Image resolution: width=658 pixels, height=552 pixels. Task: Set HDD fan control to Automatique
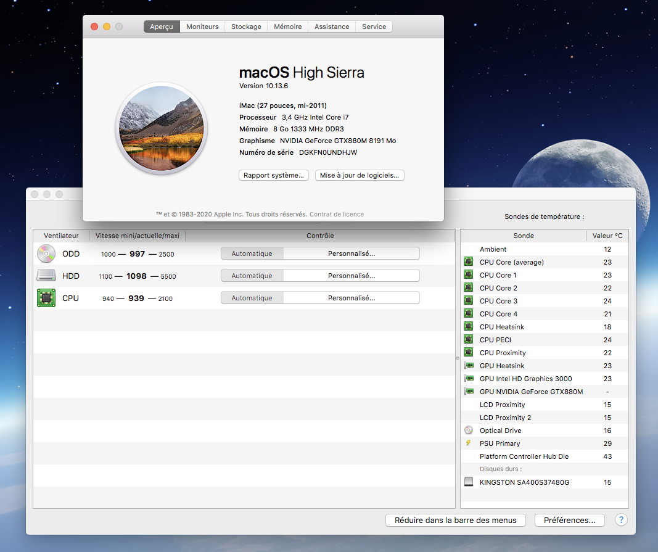pos(252,276)
